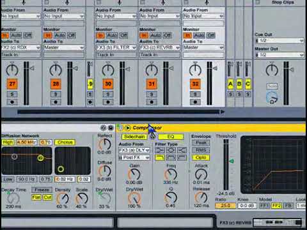The image size is (307, 230).
Task: Click the Compressor sidechain fold triangle
Action: 128,128
